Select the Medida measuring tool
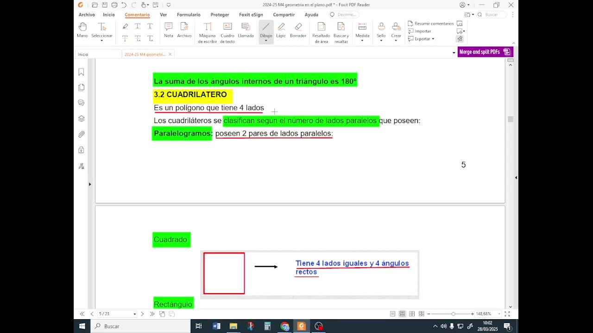Image resolution: width=593 pixels, height=333 pixels. [x=362, y=29]
